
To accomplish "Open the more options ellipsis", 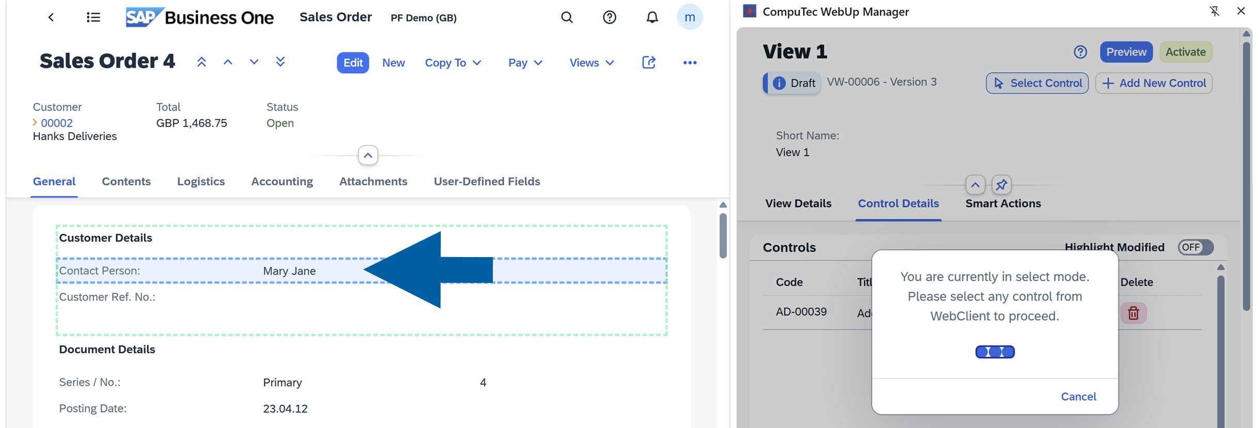I will pyautogui.click(x=690, y=63).
